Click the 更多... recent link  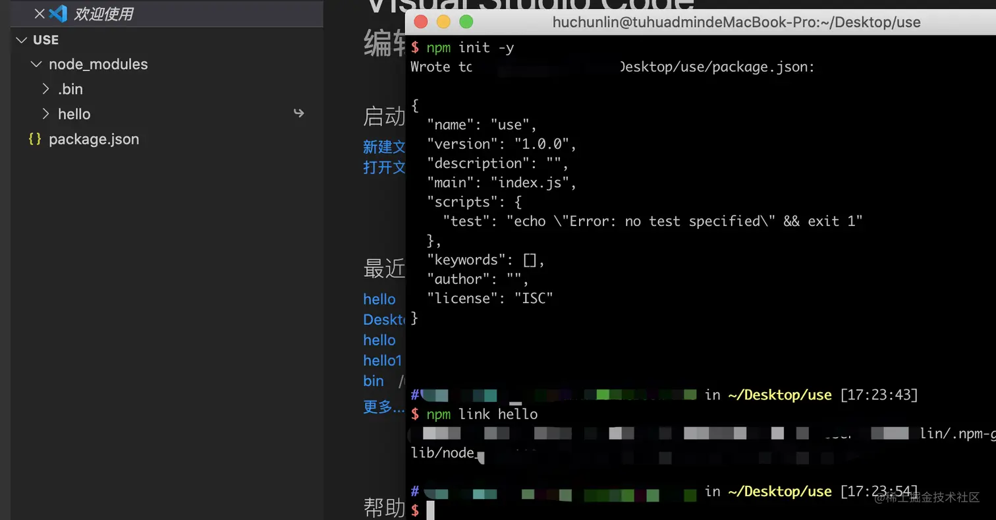[384, 407]
